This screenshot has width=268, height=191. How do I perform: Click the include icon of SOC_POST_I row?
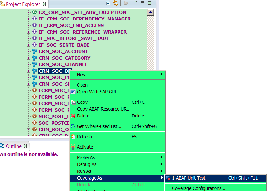click(x=34, y=116)
